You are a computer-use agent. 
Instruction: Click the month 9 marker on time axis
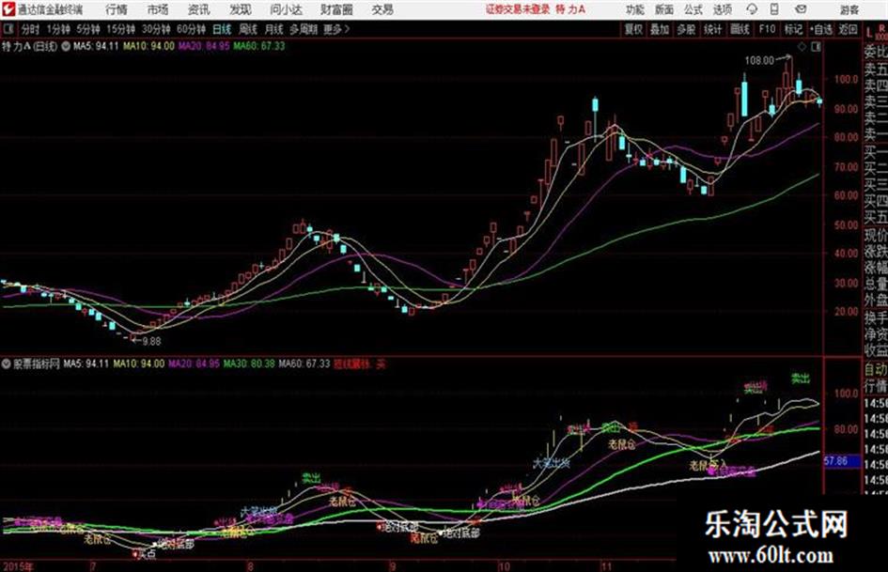coord(392,566)
